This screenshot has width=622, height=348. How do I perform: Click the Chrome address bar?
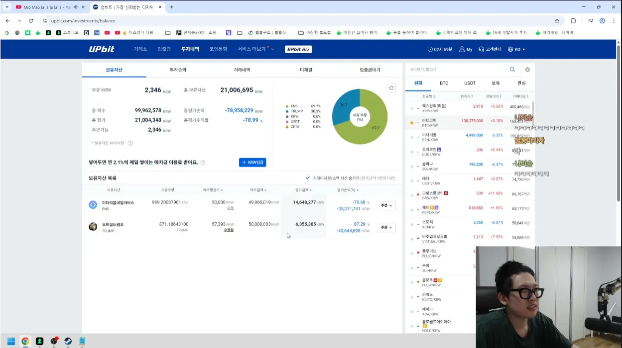pos(299,21)
